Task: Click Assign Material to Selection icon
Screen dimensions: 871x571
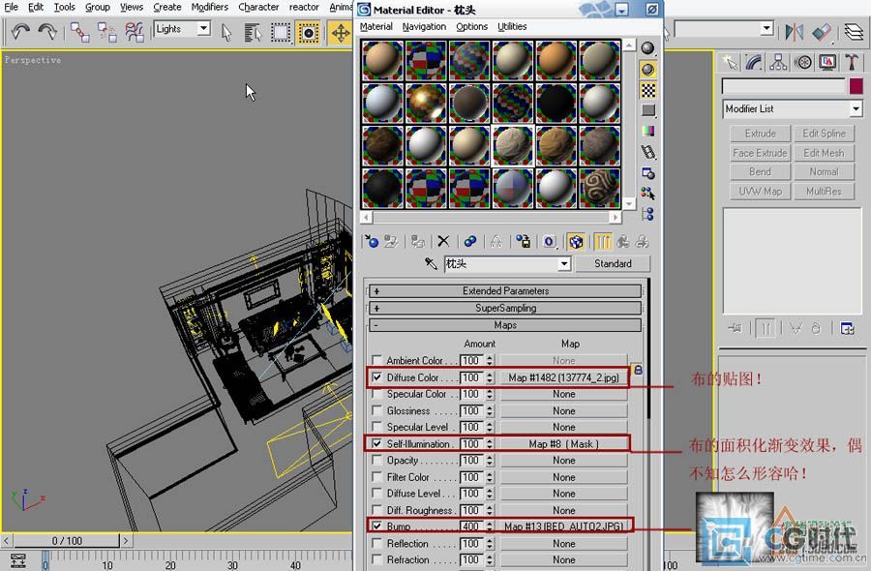Action: [418, 241]
